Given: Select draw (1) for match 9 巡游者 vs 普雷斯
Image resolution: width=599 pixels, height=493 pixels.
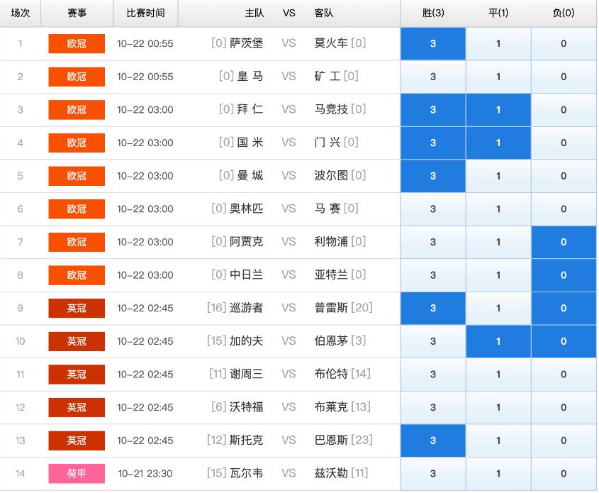Looking at the screenshot, I should (498, 308).
